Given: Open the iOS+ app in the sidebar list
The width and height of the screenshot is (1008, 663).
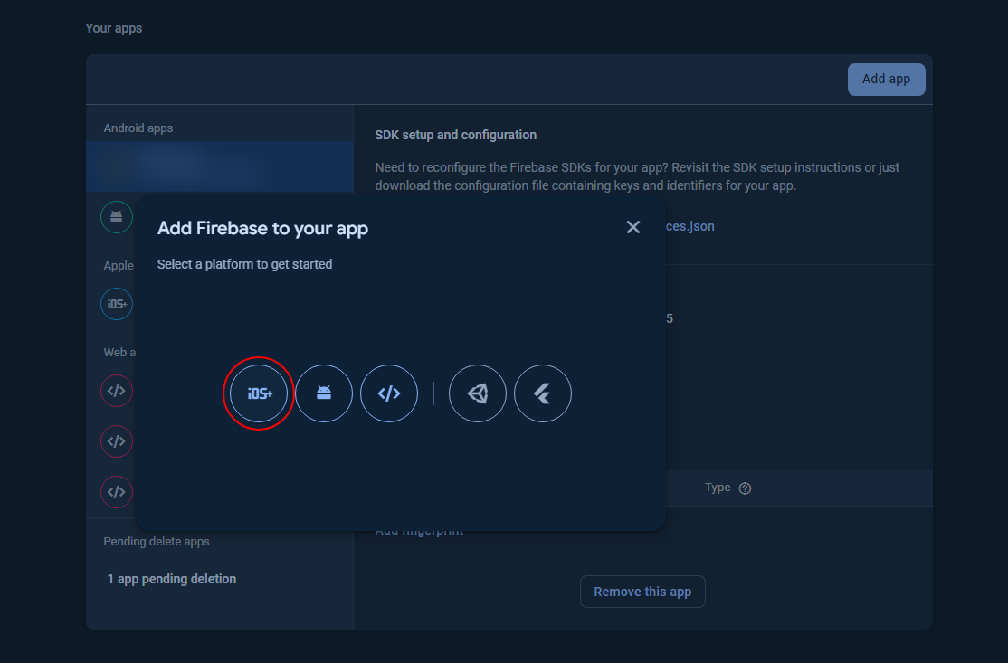Looking at the screenshot, I should click(116, 304).
